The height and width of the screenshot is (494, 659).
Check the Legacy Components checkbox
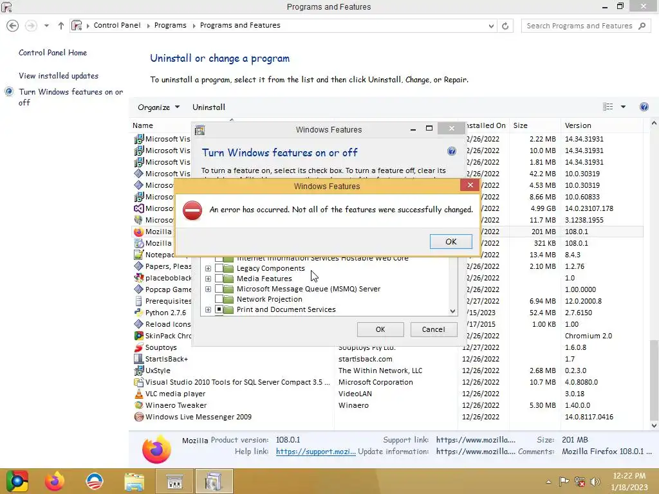pyautogui.click(x=219, y=268)
